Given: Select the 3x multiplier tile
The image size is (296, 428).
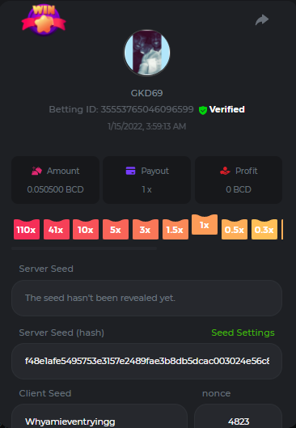Looking at the screenshot, I should point(146,229).
